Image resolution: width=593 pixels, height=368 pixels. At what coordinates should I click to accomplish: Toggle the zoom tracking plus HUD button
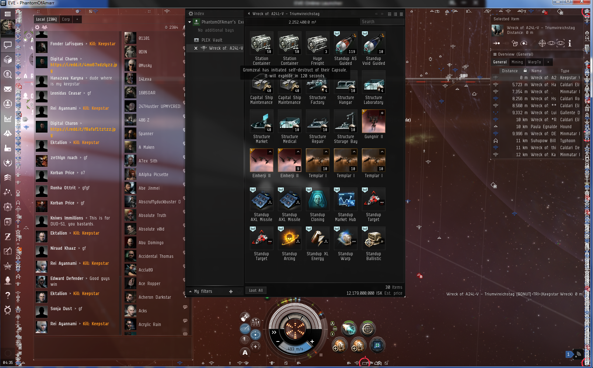pyautogui.click(x=255, y=346)
